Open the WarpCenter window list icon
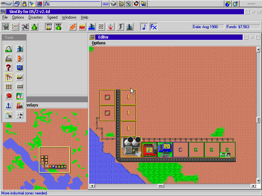The width and height of the screenshot is (262, 196). coord(17,4)
